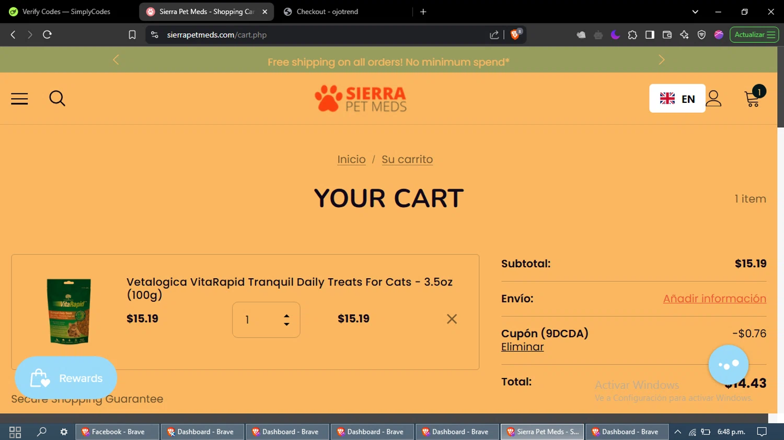Reload the current page
Image resolution: width=784 pixels, height=440 pixels.
coord(47,34)
